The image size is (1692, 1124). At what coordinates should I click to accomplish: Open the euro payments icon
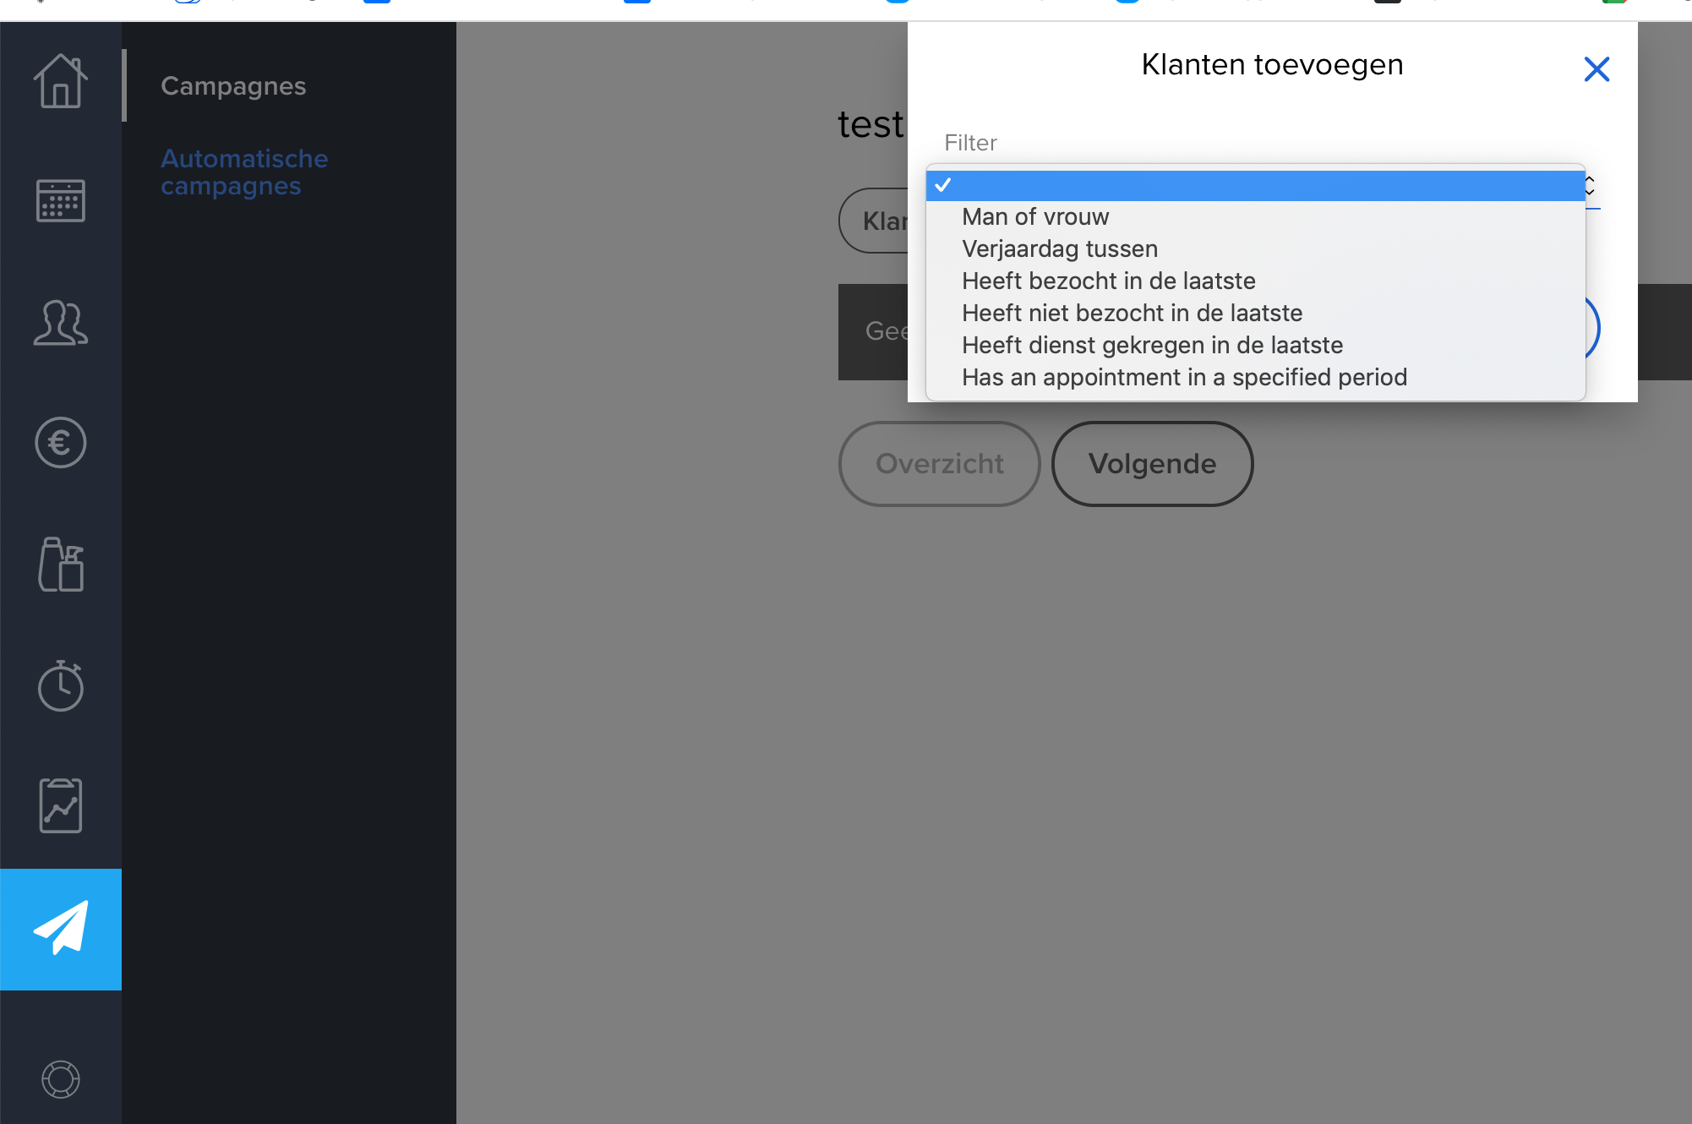(x=61, y=443)
